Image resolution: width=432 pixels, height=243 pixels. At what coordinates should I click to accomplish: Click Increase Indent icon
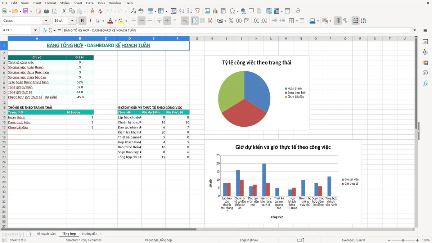274,21
